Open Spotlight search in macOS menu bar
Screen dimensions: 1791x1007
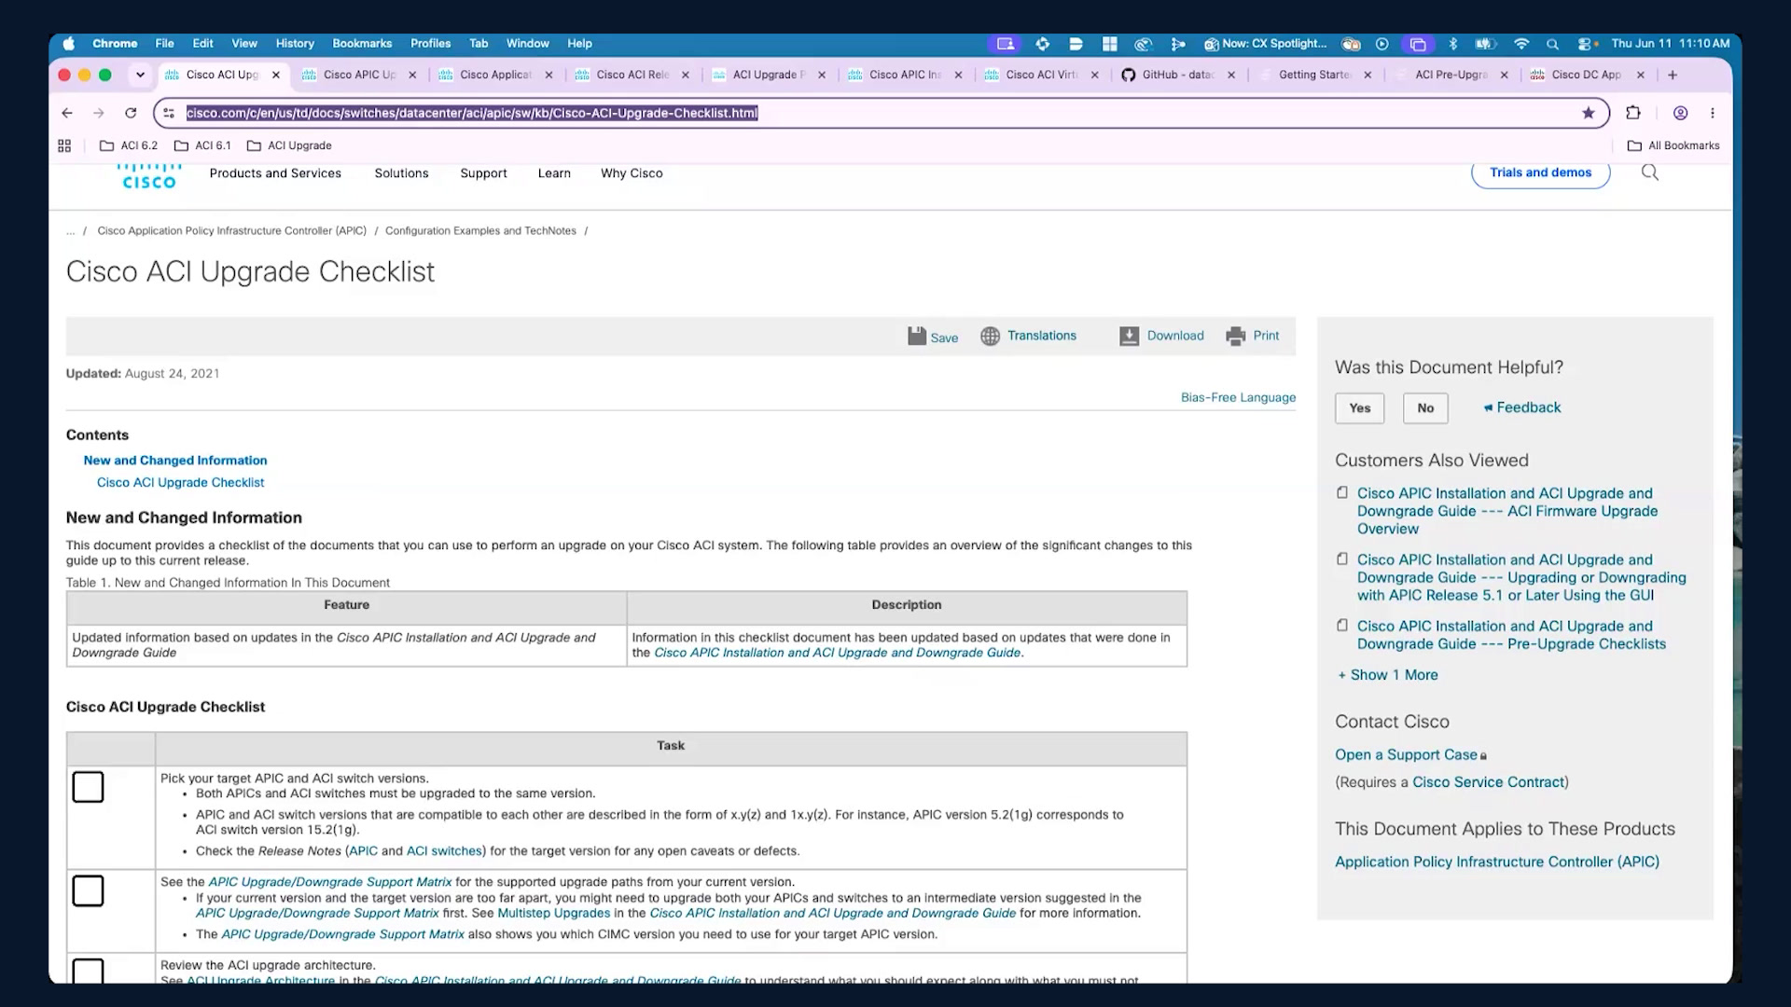click(x=1552, y=44)
